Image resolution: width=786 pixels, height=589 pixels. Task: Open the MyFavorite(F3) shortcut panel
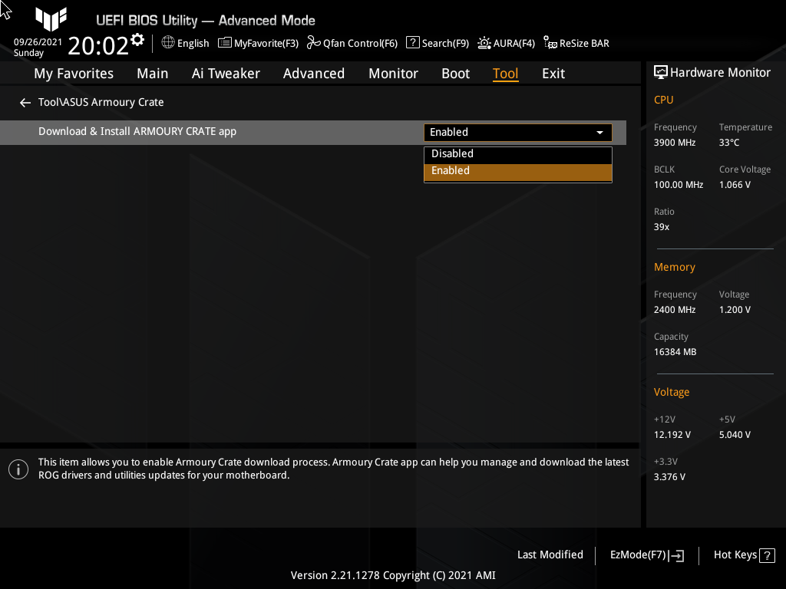click(x=258, y=43)
